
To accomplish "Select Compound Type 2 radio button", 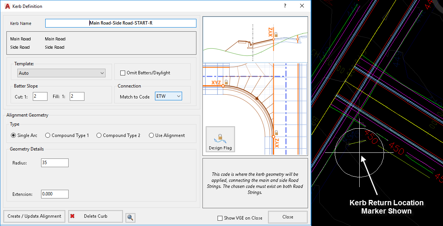I will [x=99, y=135].
